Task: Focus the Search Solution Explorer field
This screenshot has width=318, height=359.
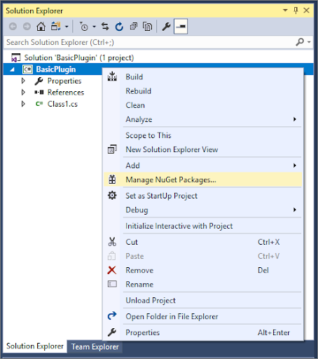Action: click(x=149, y=42)
